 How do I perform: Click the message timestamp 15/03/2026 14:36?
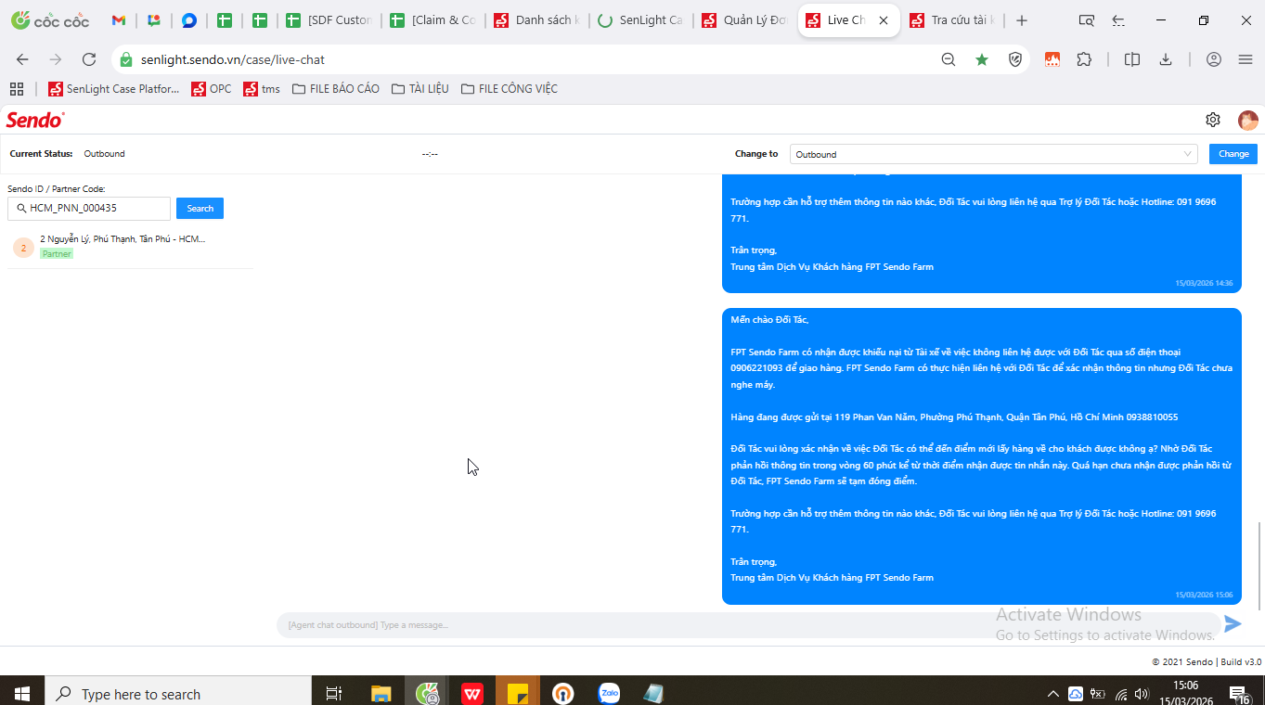coord(1204,283)
